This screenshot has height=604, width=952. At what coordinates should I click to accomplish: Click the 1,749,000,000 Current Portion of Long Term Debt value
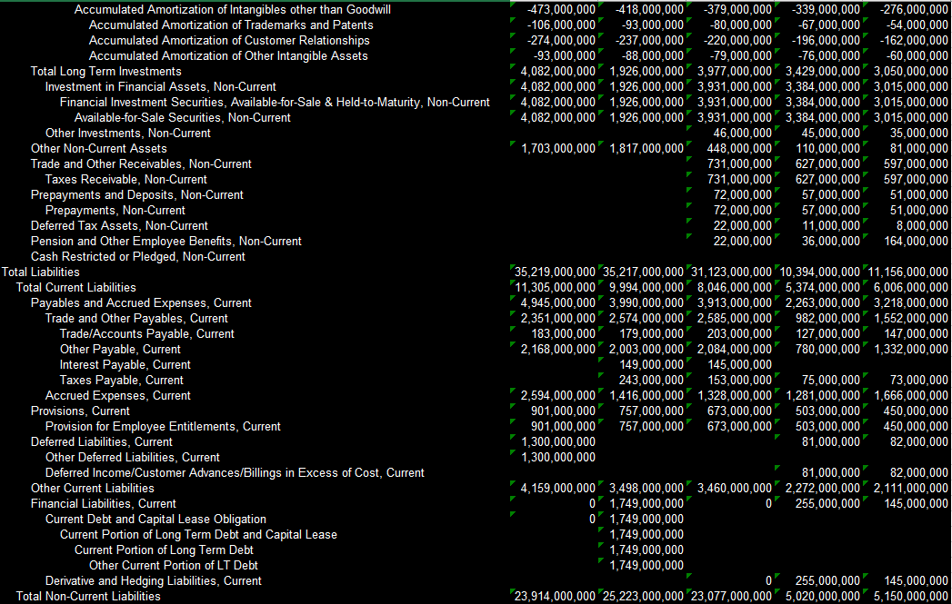point(647,550)
